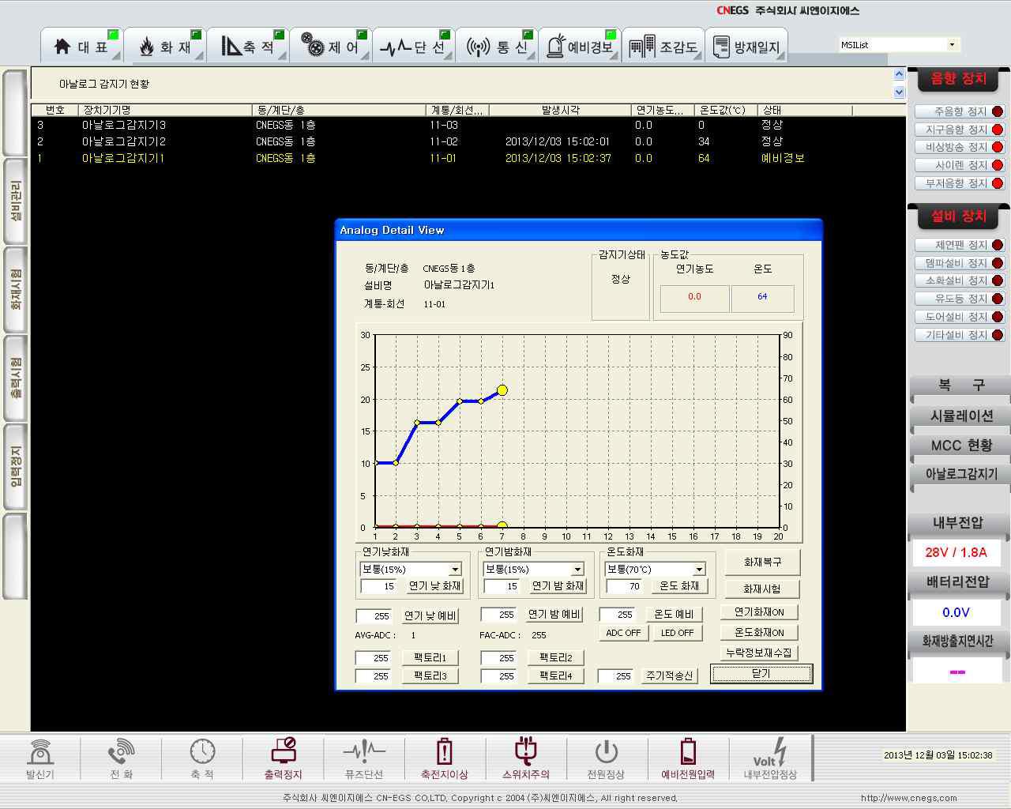Click the 전원정상 power icon

606,758
